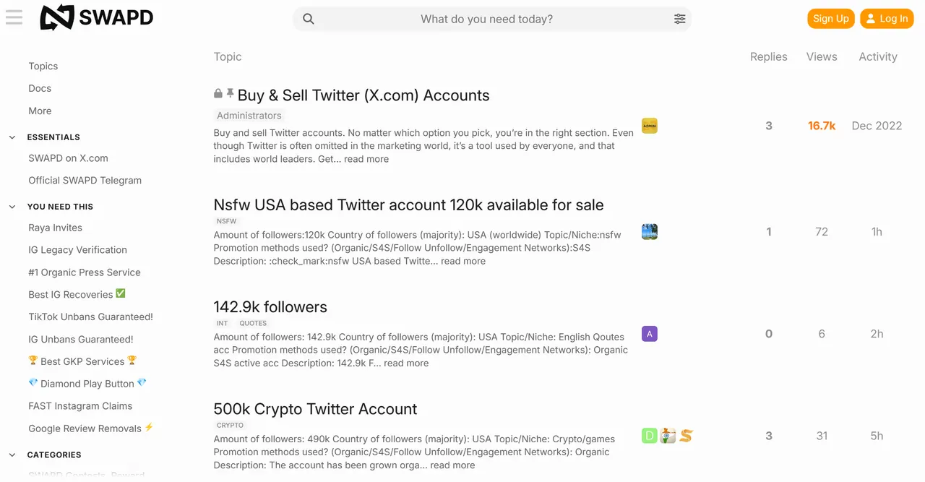This screenshot has height=482, width=925.
Task: Collapse the YOU NEED THIS section
Action: click(x=12, y=206)
